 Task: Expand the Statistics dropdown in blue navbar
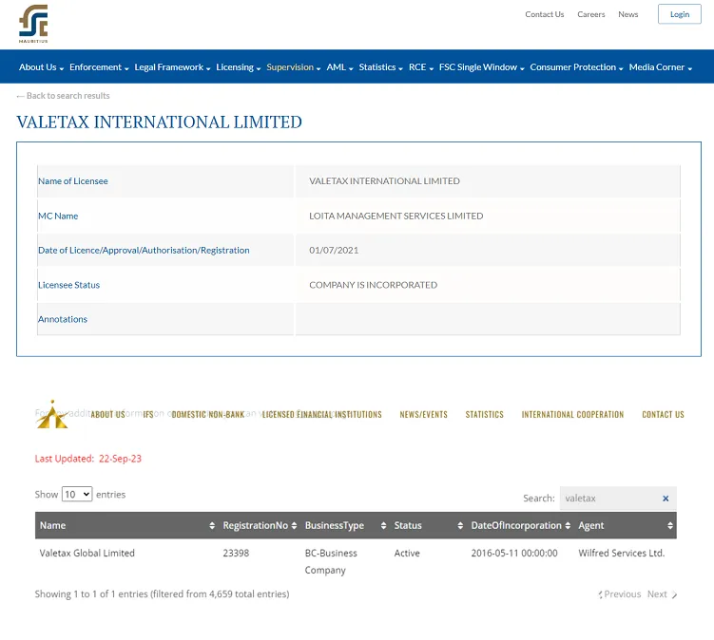point(380,67)
